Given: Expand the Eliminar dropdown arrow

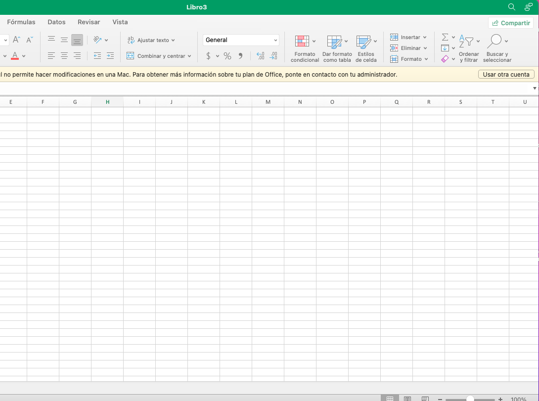Looking at the screenshot, I should point(425,48).
